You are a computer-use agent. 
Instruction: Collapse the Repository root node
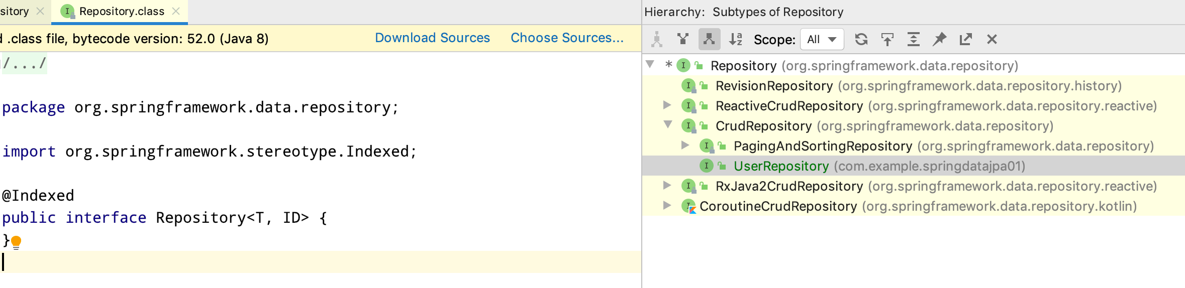tap(650, 65)
